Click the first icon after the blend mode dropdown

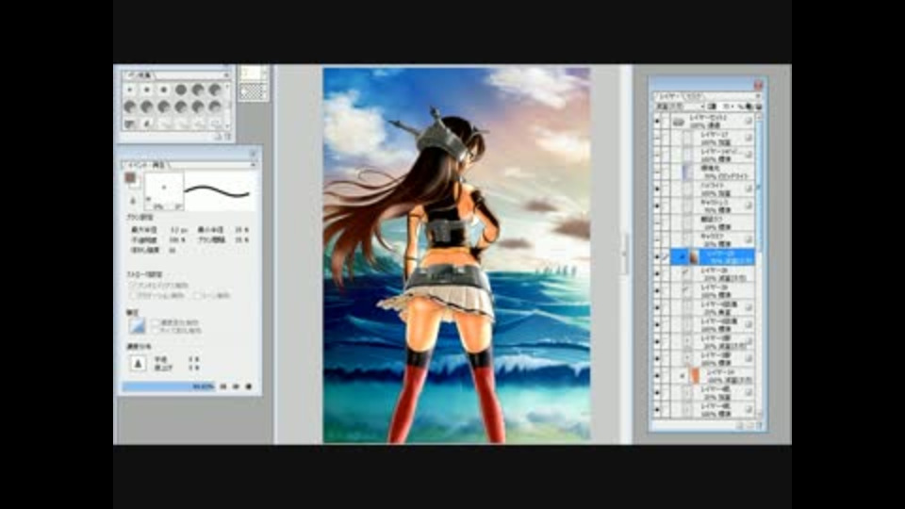[x=713, y=107]
